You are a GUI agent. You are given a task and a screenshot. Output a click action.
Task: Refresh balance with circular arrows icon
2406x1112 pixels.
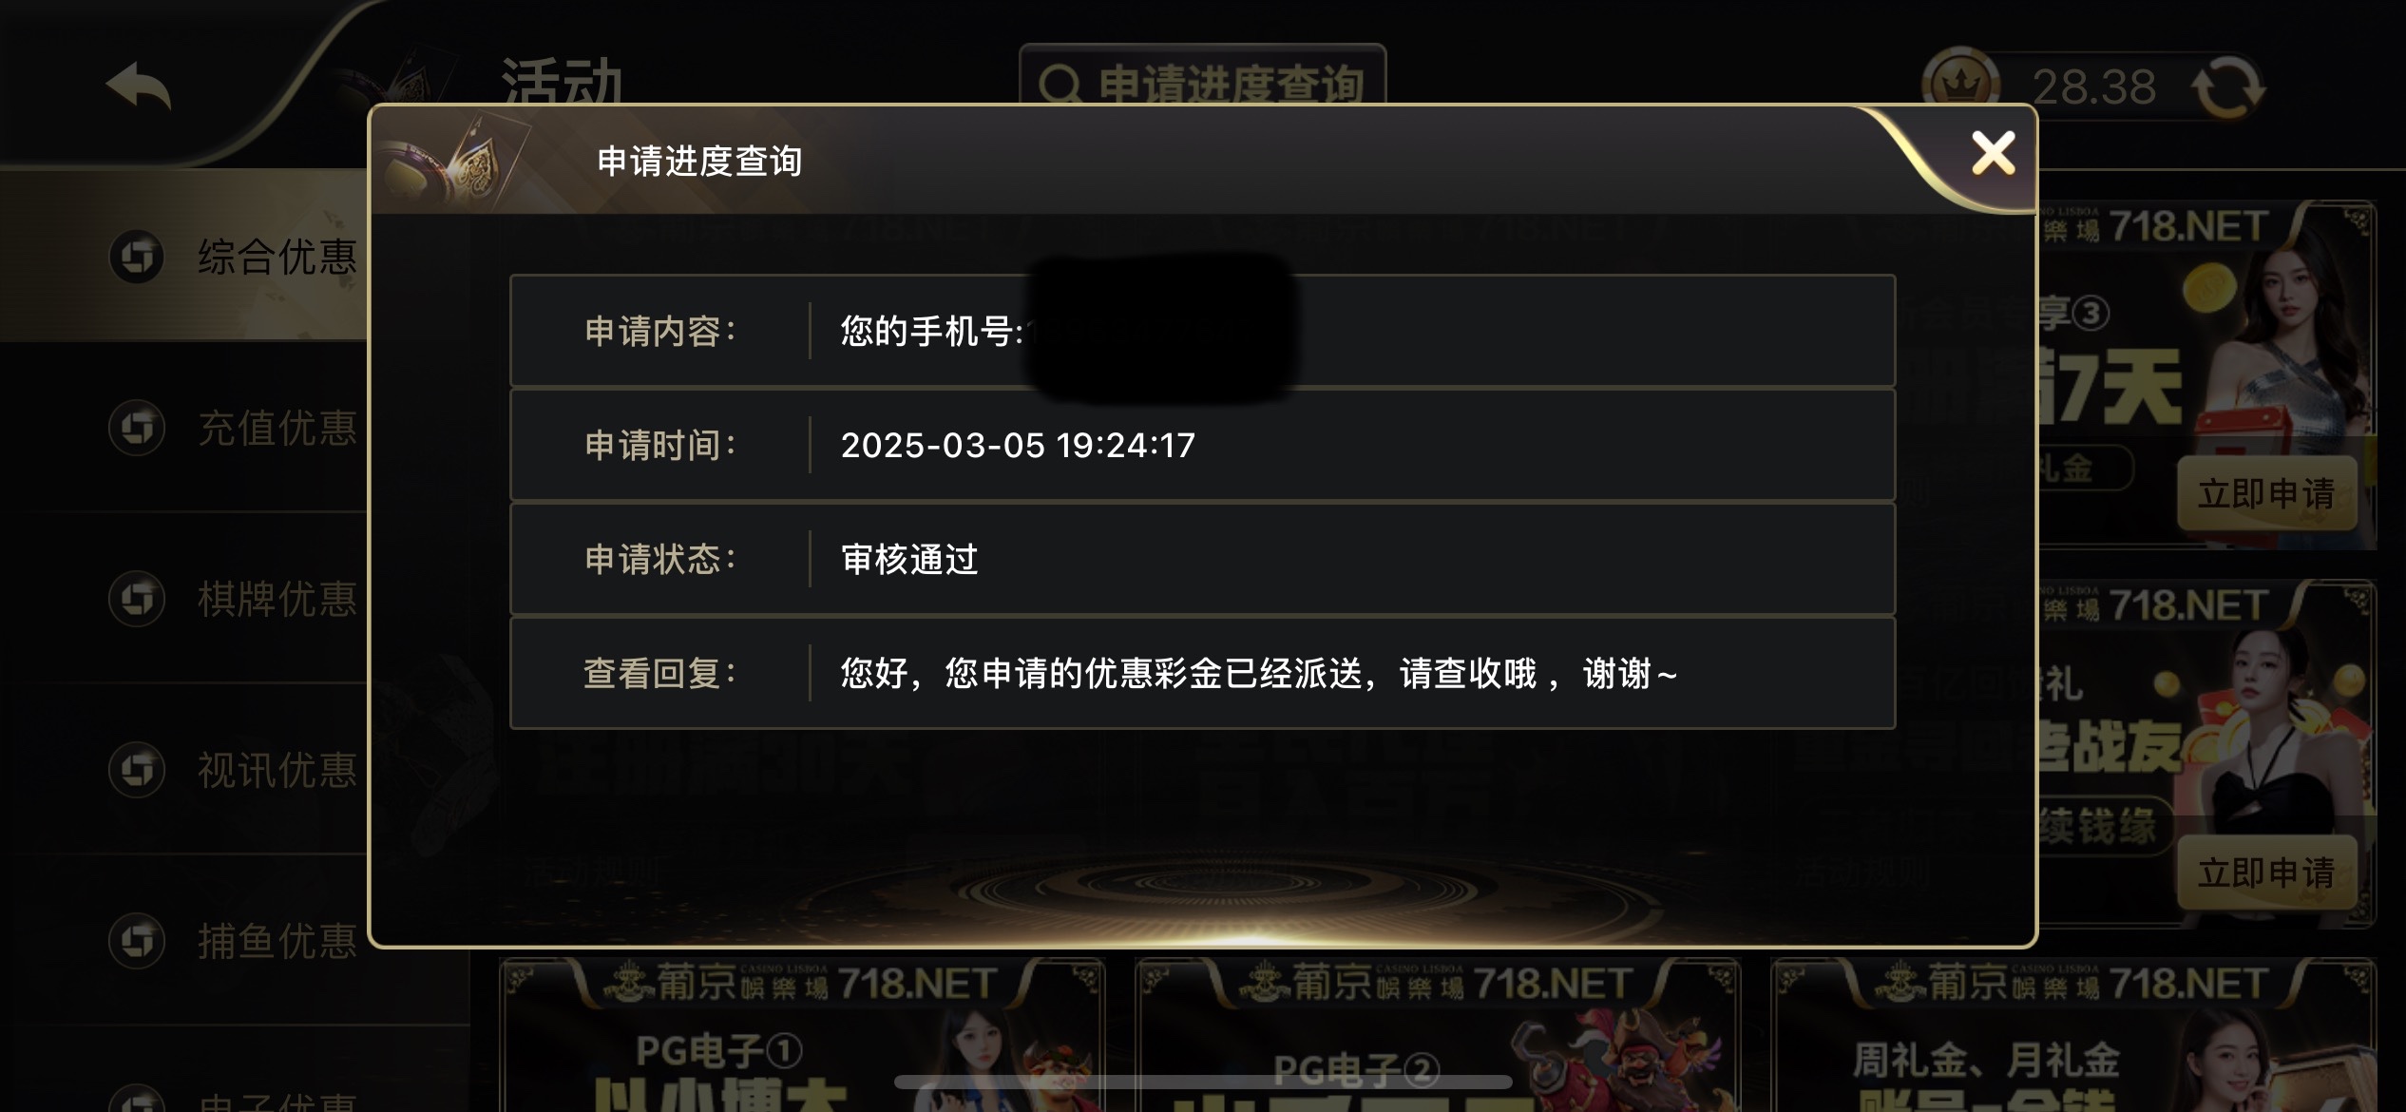pyautogui.click(x=2228, y=87)
